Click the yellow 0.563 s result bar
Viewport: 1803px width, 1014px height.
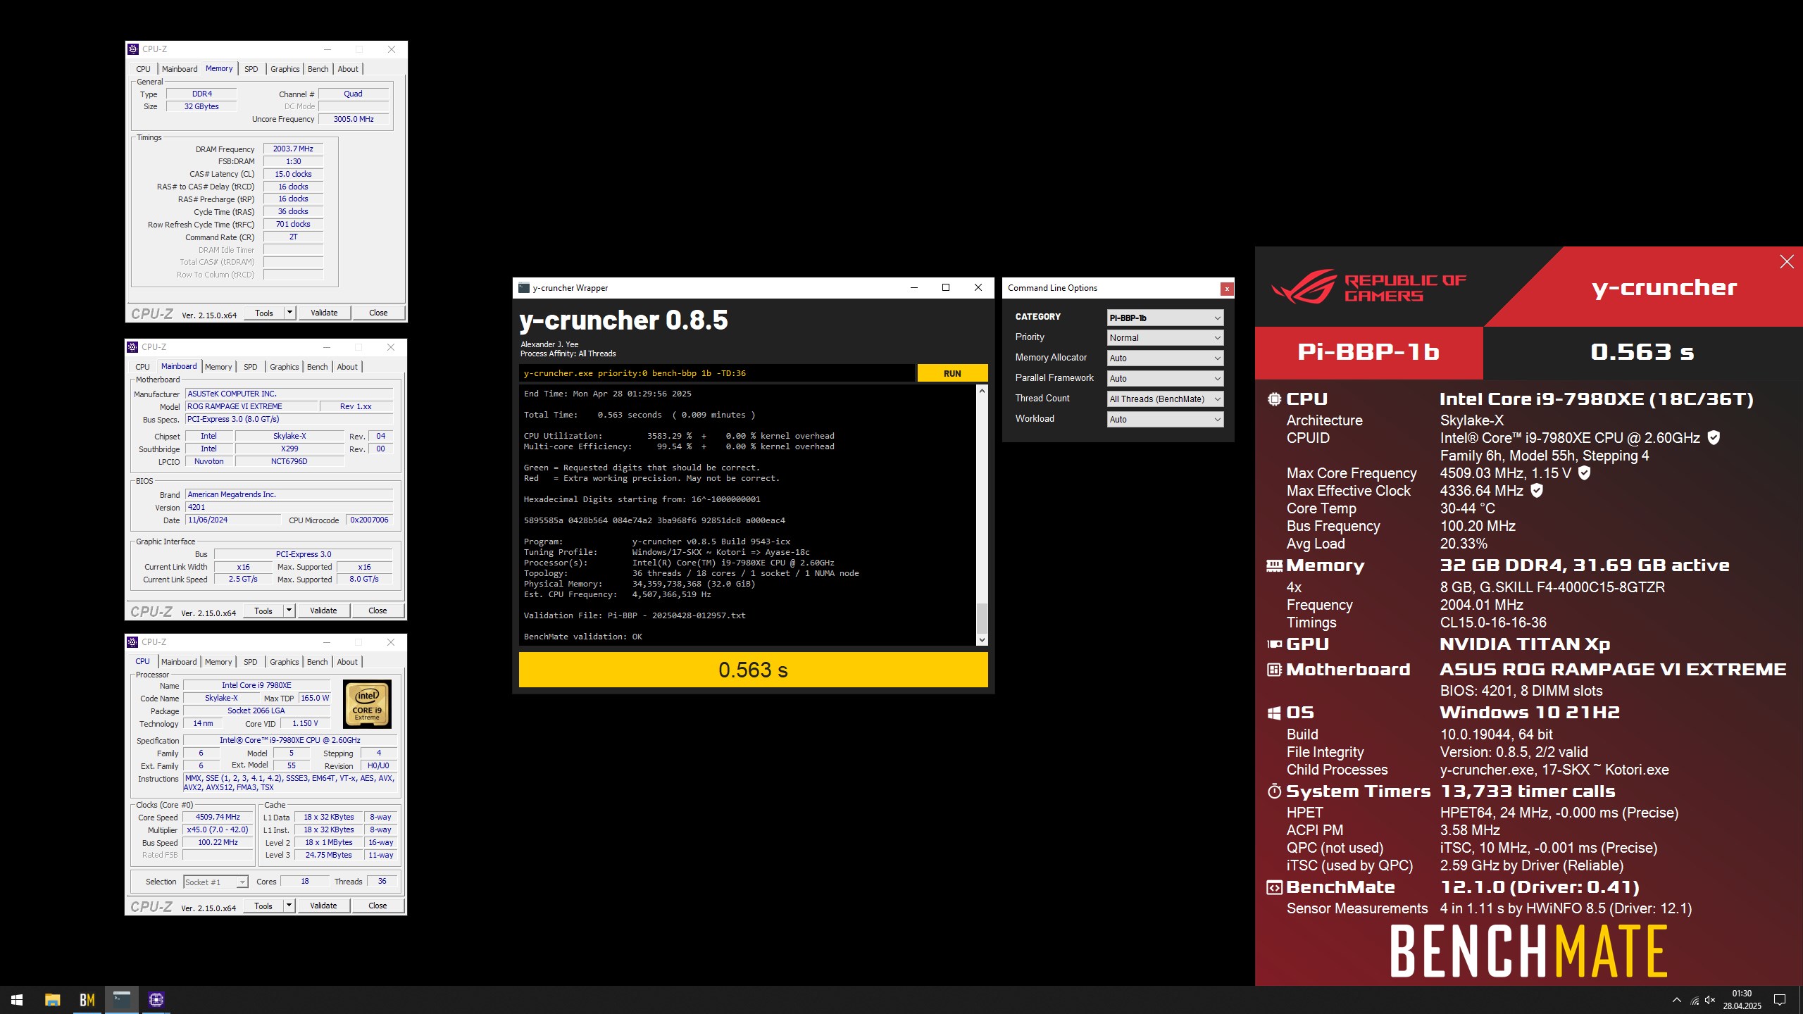point(753,670)
